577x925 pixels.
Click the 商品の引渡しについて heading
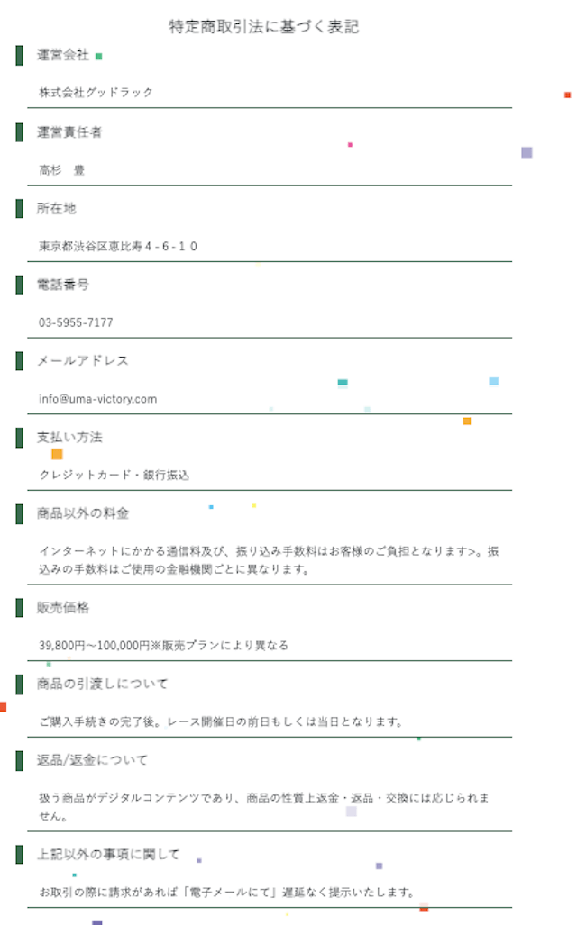coord(102,684)
